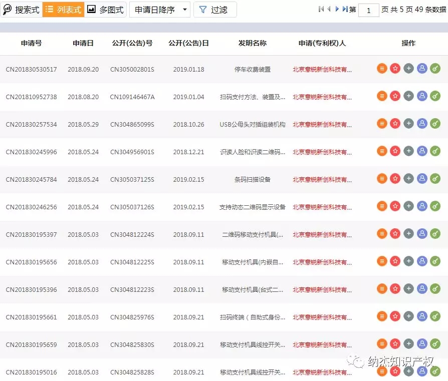Star the CN201810952738 patent as favorite
Screen dimensions: 448x381
click(x=395, y=96)
